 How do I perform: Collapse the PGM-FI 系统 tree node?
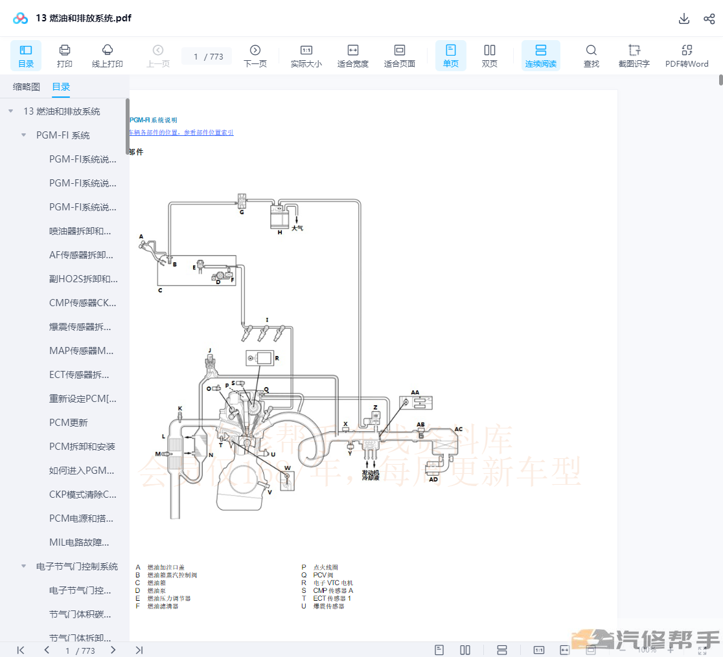pyautogui.click(x=23, y=135)
